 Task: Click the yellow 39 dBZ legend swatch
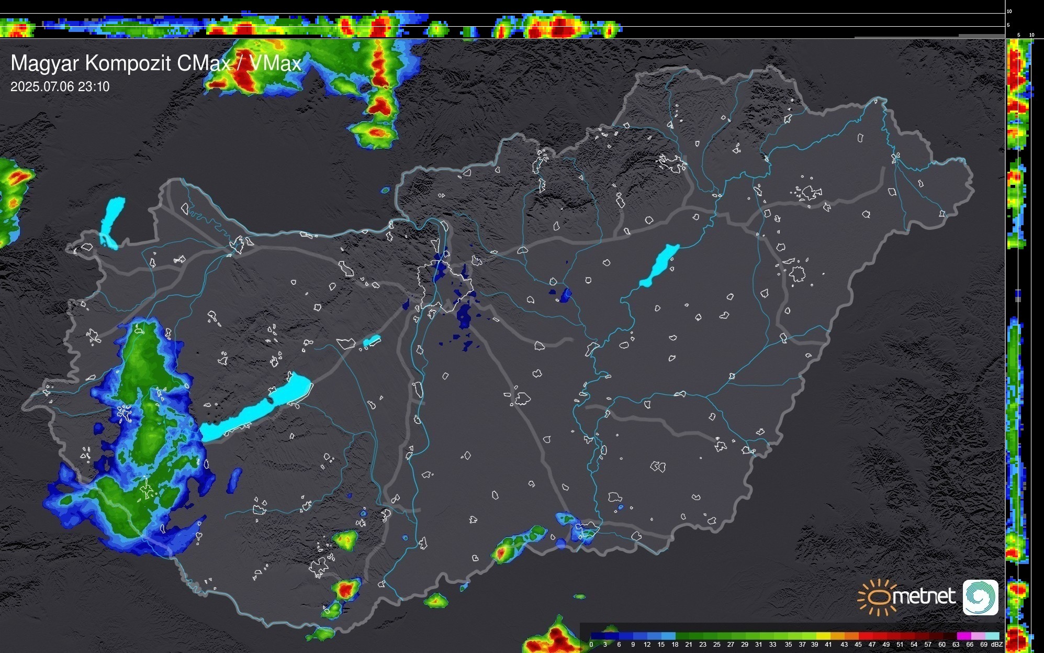[824, 636]
